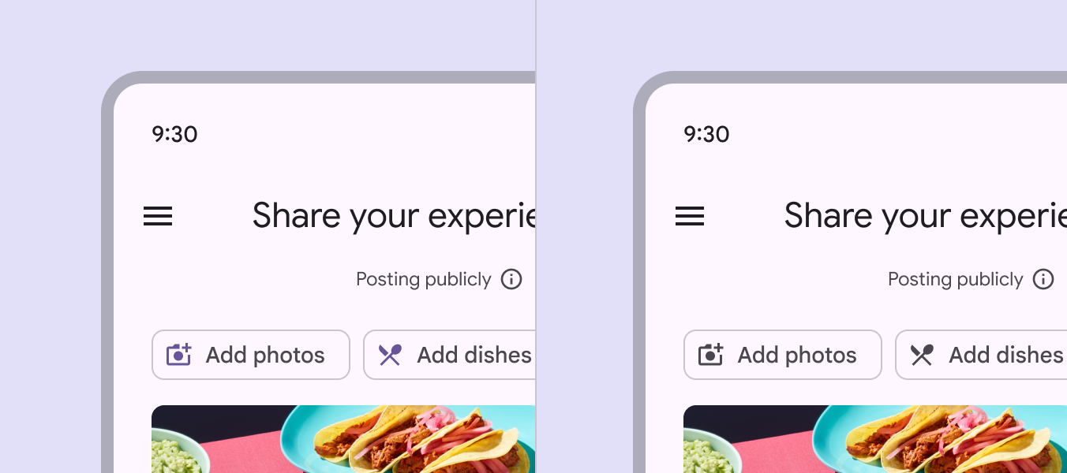Select the utensils icon in left Add dishes chip

point(390,355)
